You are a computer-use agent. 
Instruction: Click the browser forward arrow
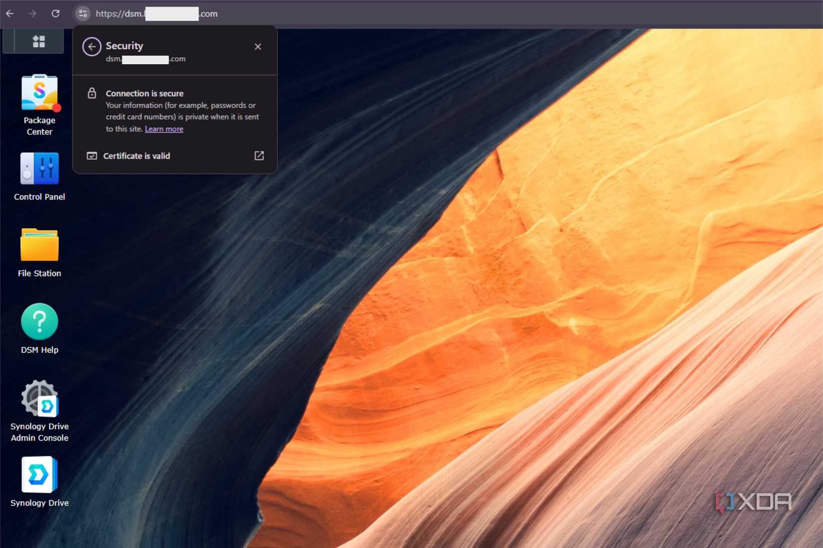pyautogui.click(x=32, y=13)
